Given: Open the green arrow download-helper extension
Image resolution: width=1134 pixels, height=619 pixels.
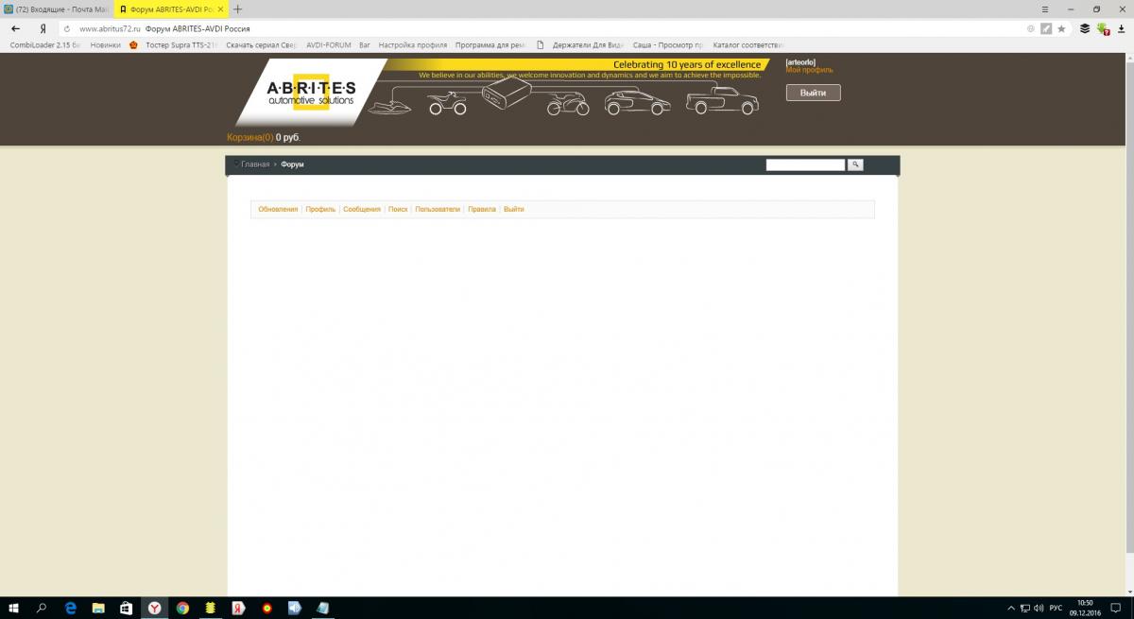Looking at the screenshot, I should click(1103, 29).
